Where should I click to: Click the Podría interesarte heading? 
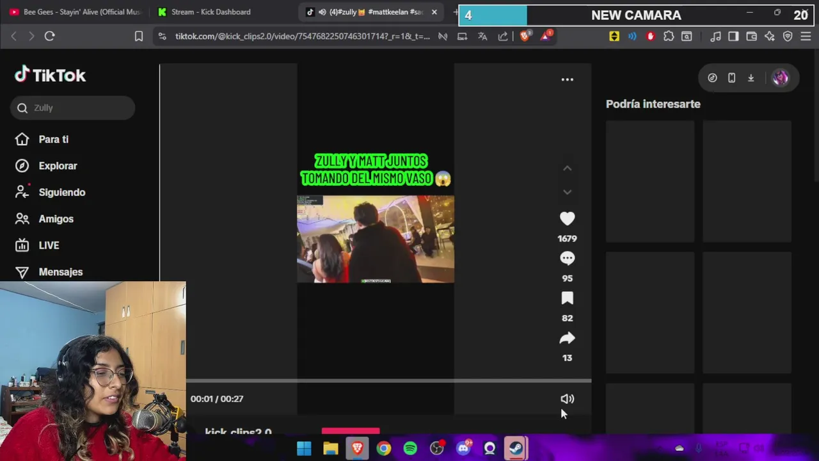tap(653, 104)
